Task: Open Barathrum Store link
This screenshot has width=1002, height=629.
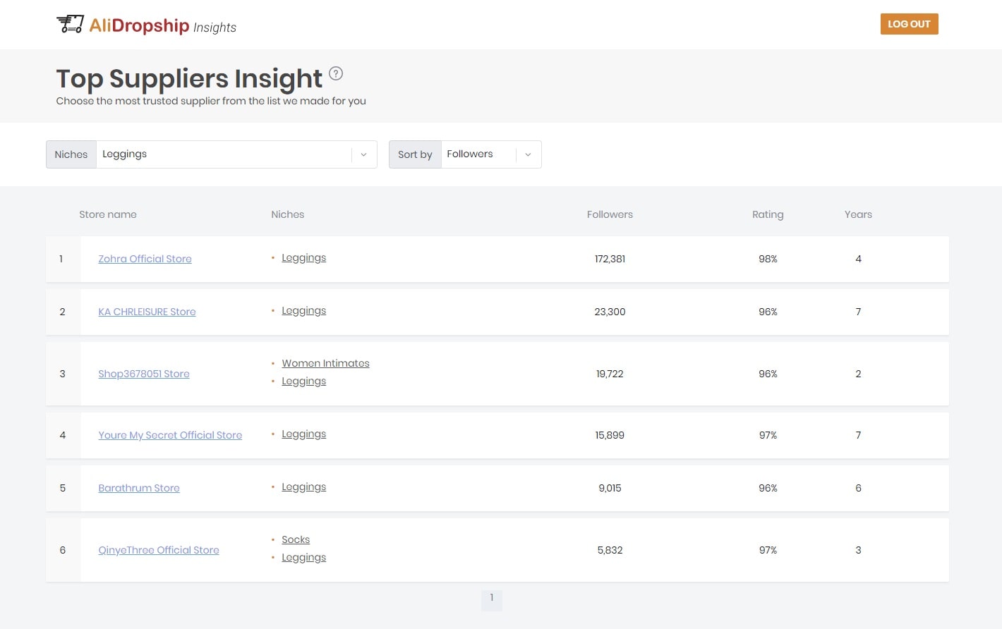Action: (139, 488)
